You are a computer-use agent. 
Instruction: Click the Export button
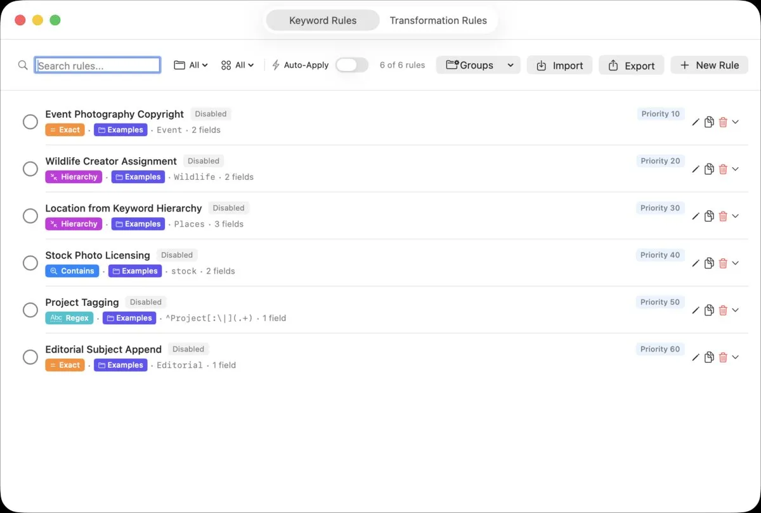[631, 65]
